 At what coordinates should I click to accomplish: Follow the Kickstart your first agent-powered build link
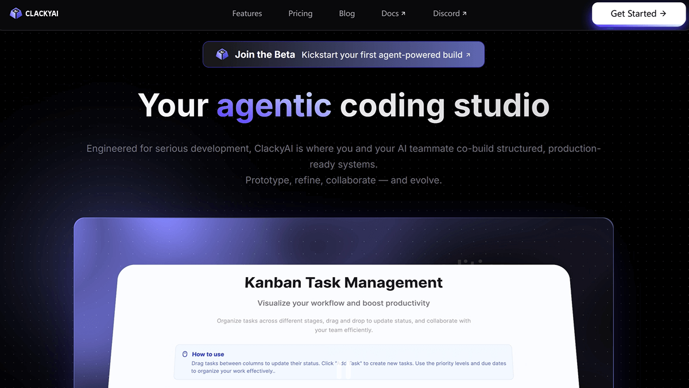382,55
